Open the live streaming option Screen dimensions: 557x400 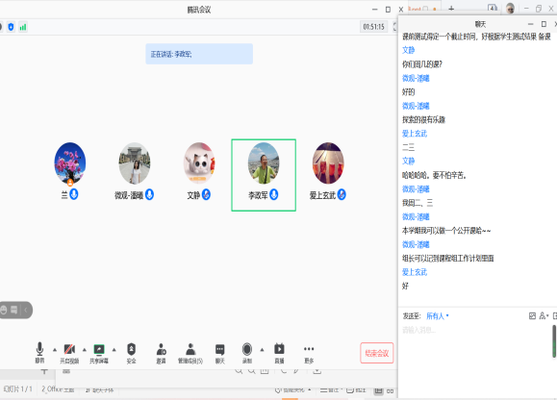(x=279, y=353)
